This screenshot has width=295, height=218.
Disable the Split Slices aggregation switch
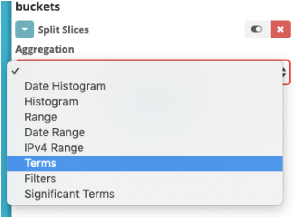(257, 30)
